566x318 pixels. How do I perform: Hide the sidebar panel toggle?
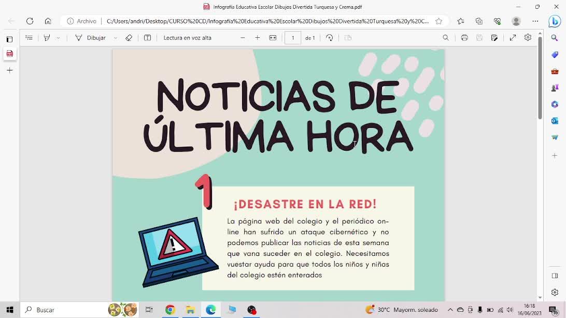click(x=555, y=276)
